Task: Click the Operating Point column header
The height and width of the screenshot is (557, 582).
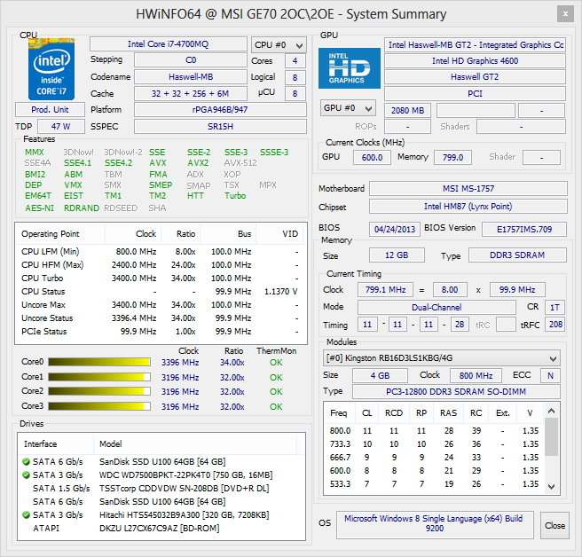Action: 60,234
